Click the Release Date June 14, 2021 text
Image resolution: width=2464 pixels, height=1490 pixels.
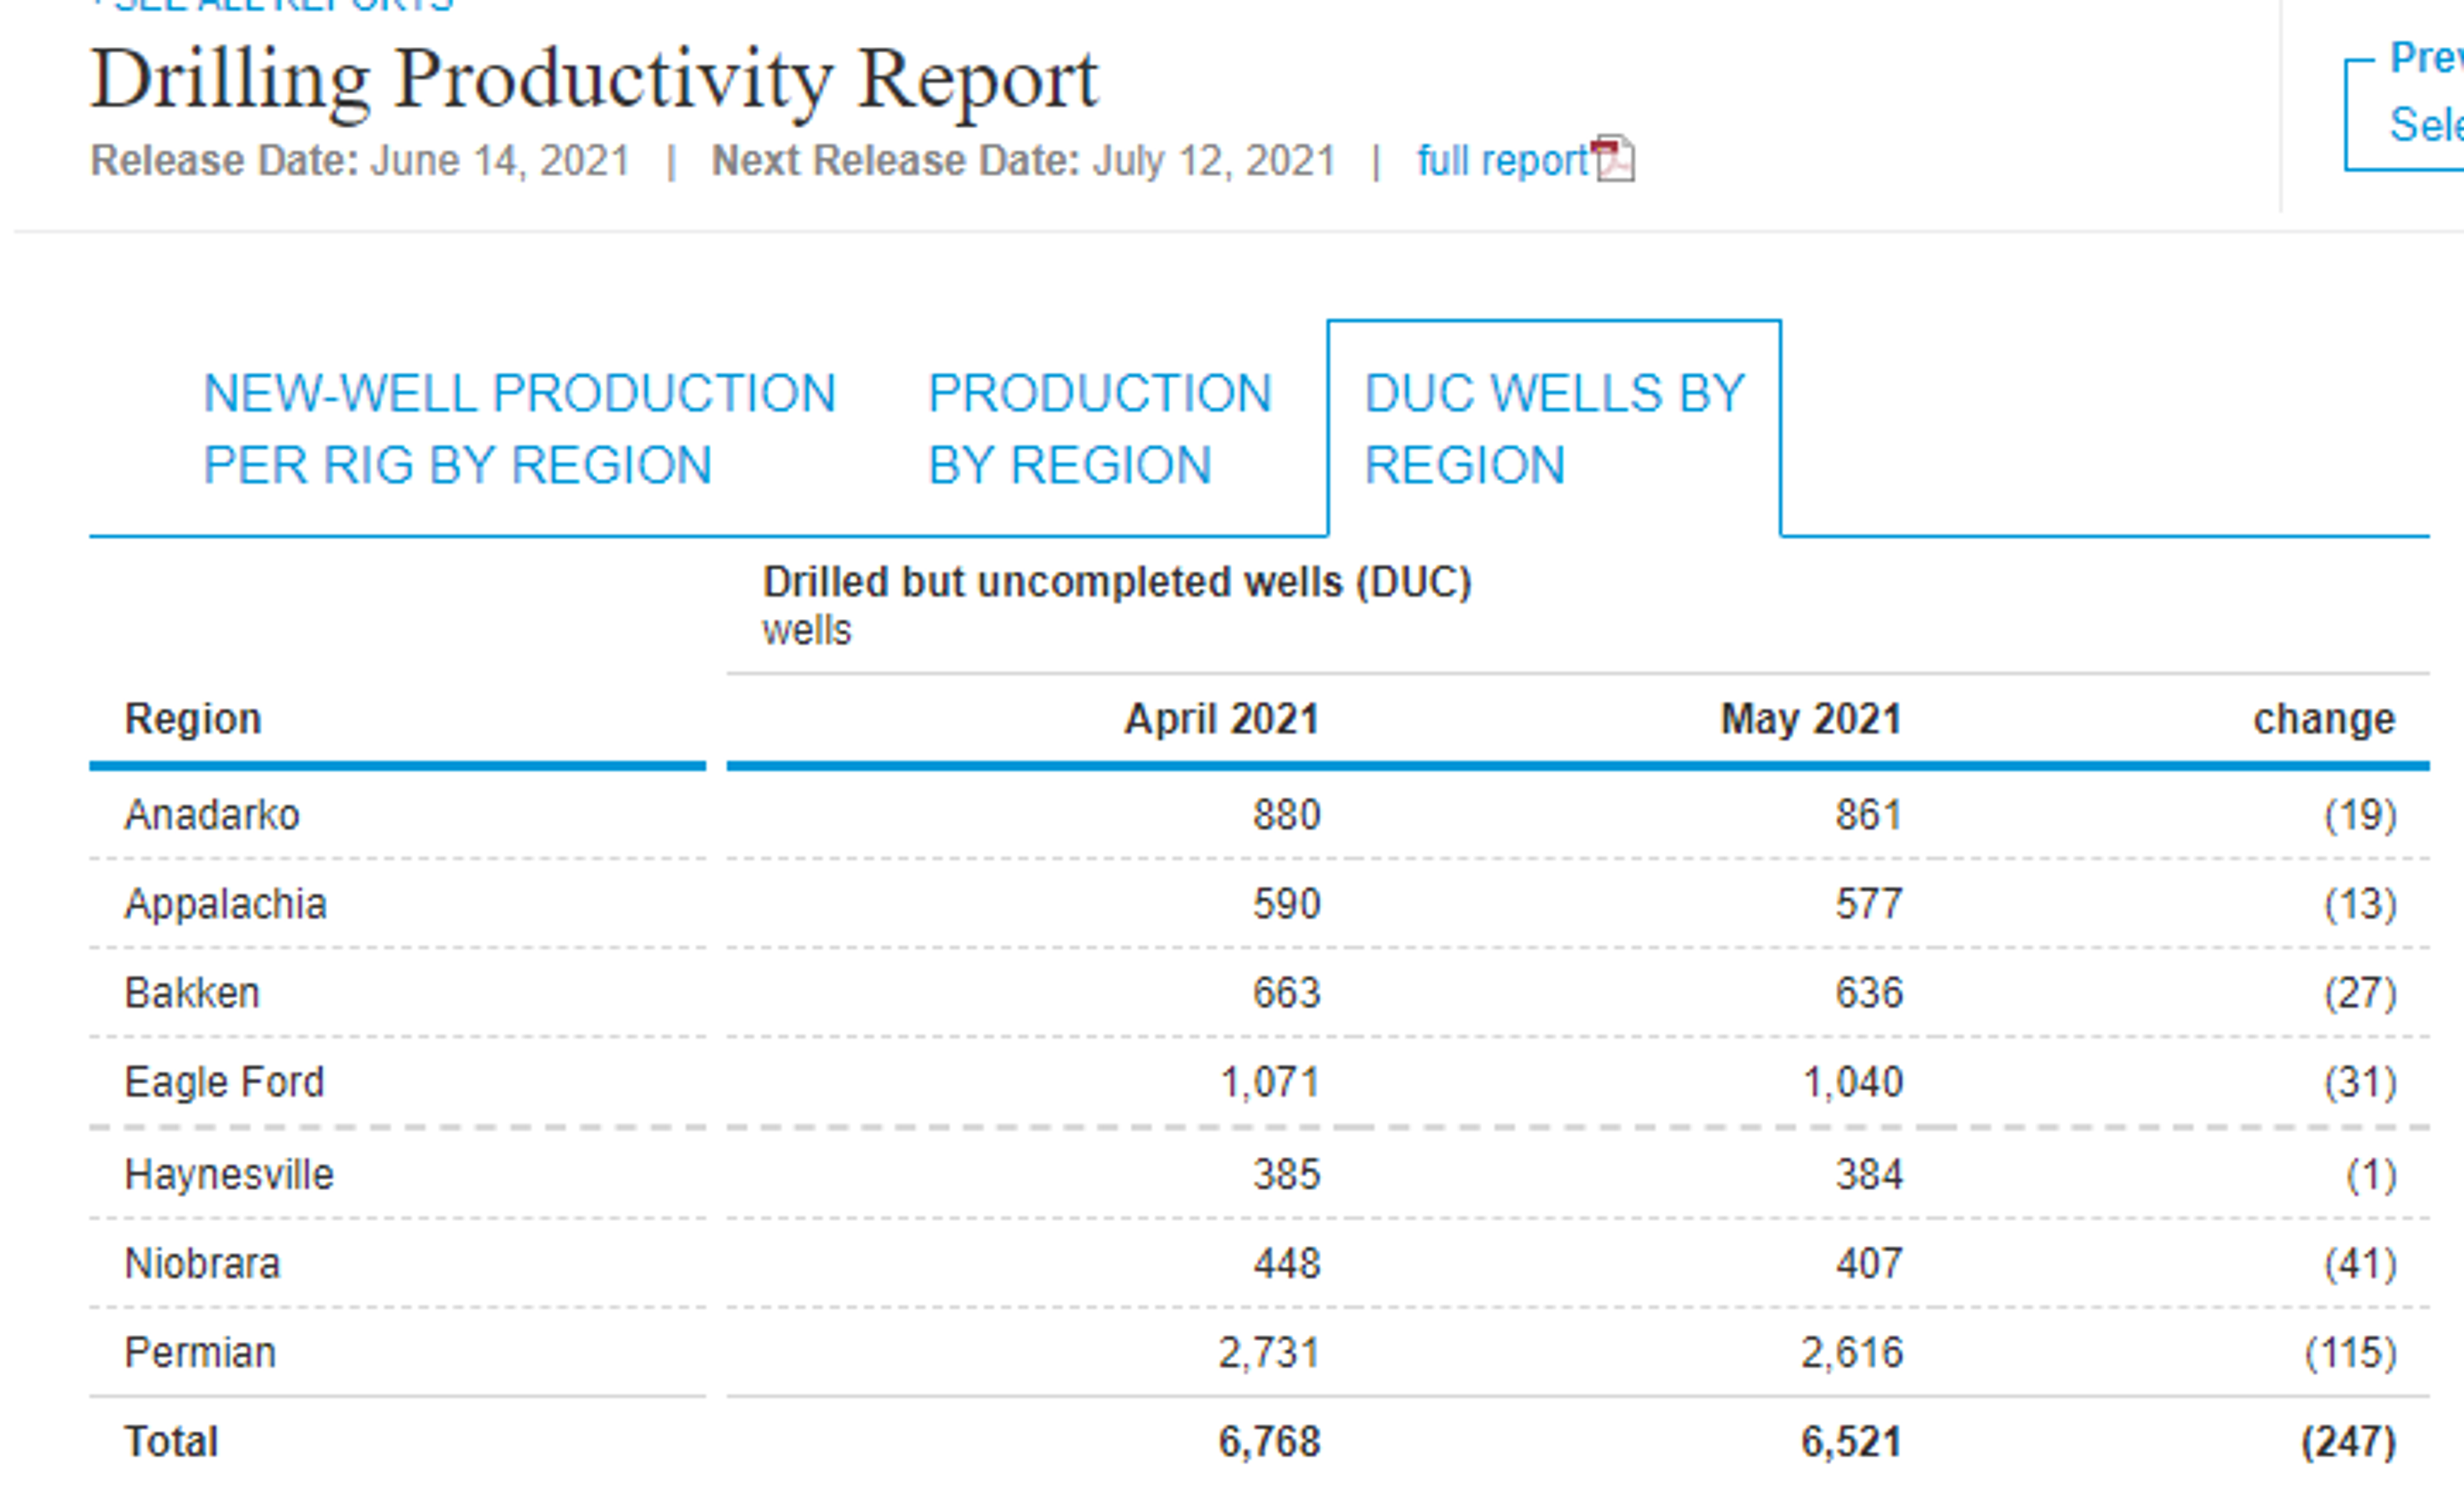[x=360, y=161]
